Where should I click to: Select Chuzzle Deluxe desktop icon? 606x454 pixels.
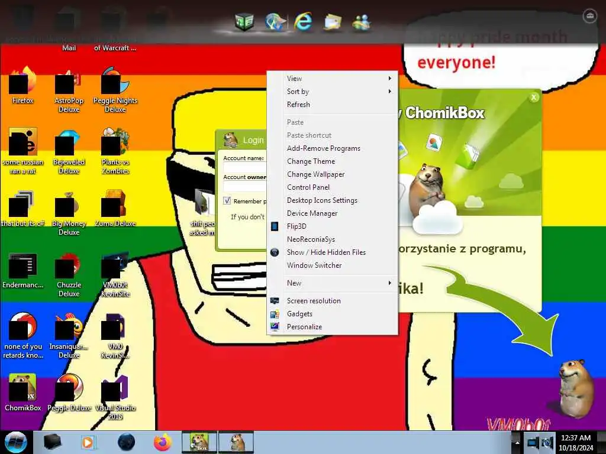coord(69,274)
